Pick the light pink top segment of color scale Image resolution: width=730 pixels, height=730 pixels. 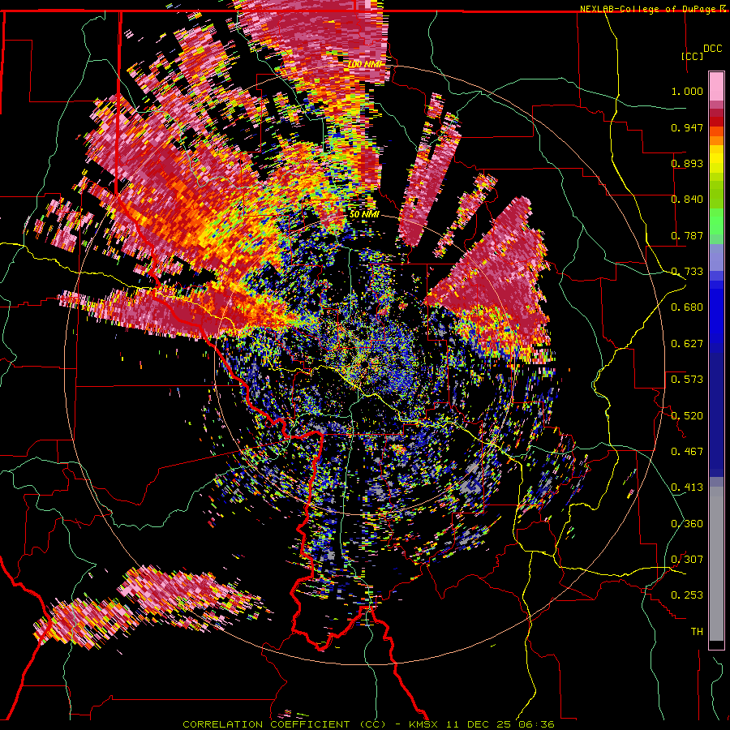click(716, 87)
